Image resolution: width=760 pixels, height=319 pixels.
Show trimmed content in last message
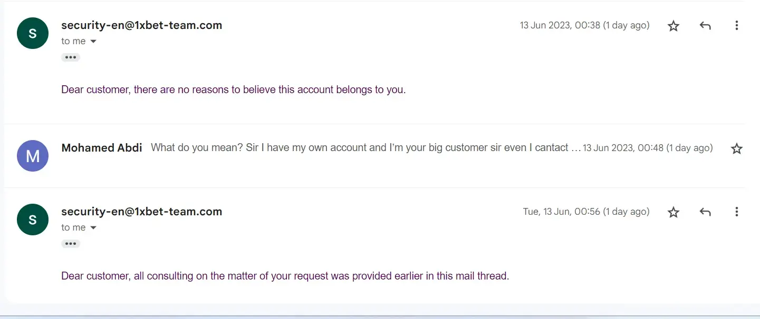pos(71,244)
